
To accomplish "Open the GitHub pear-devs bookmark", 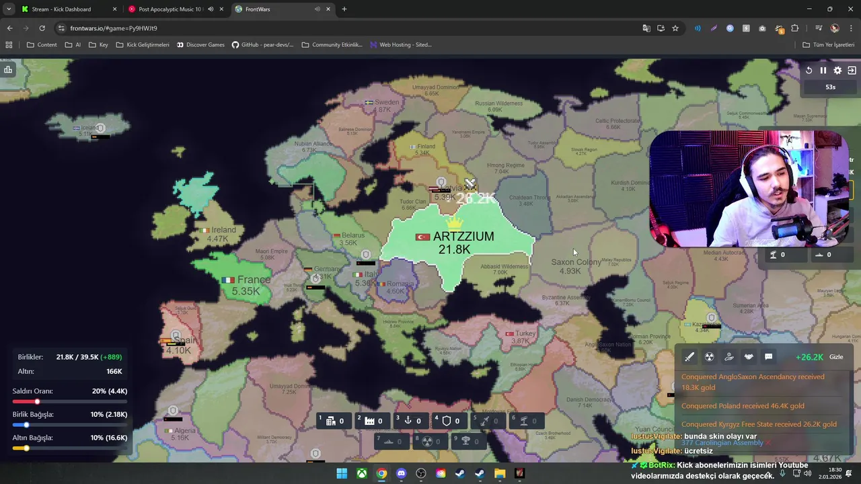I will tap(262, 45).
